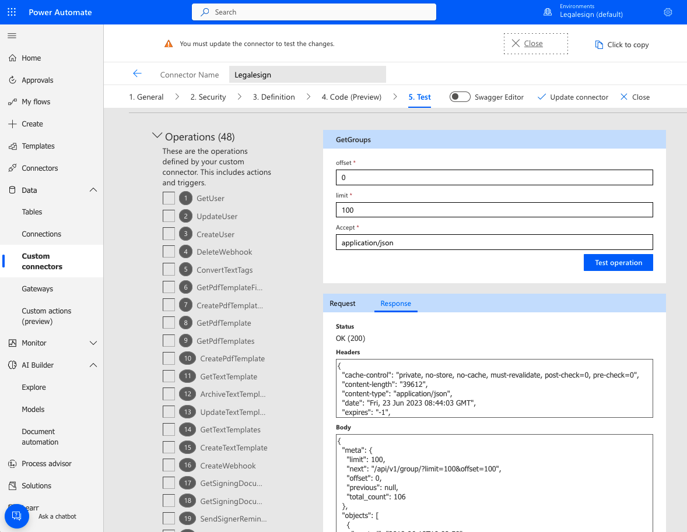Screen dimensions: 687x532
Task: Click the Home icon in sidebar
Action: [x=12, y=58]
